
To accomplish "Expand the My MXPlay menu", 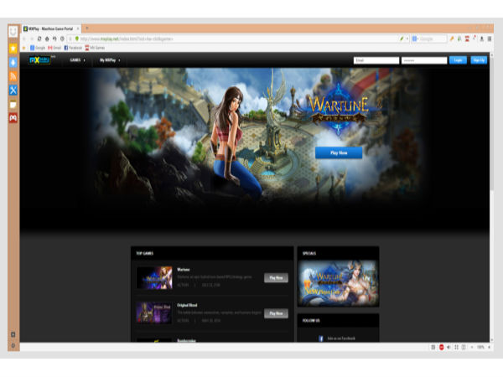I will click(x=110, y=60).
